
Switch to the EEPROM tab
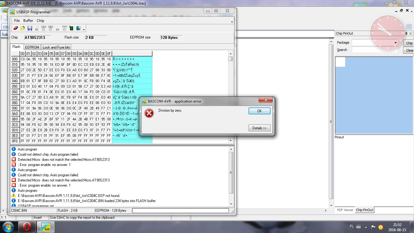[32, 47]
